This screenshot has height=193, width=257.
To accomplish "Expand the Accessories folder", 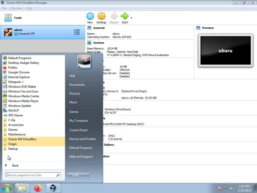I will point(34,125).
